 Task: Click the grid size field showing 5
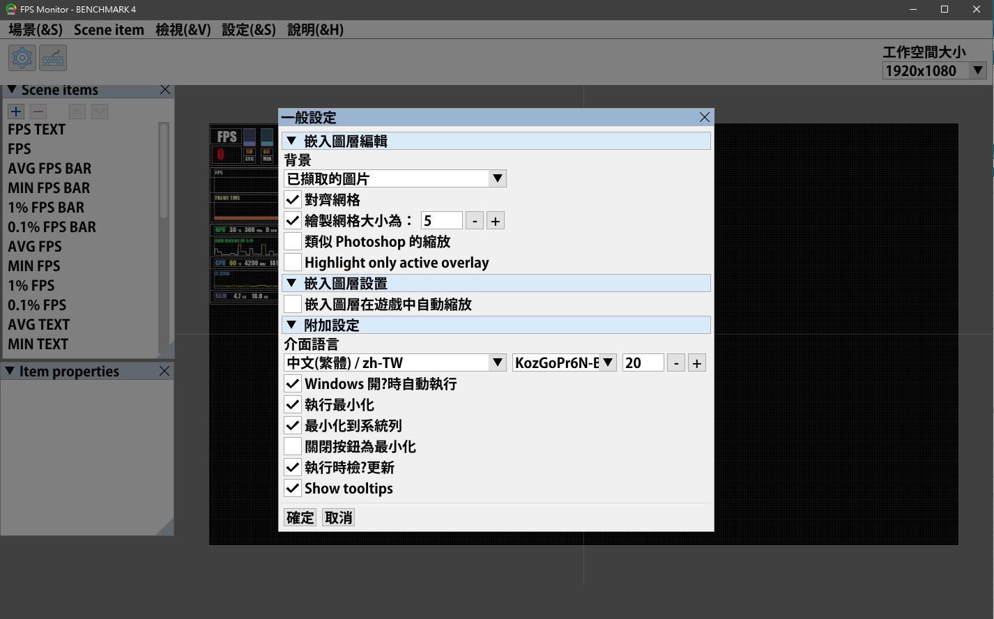point(442,221)
